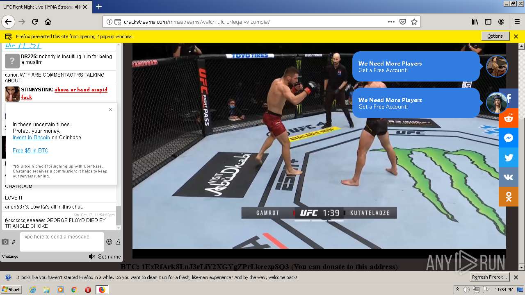Open the system tray volume icon
525x295 pixels.
pyautogui.click(x=467, y=290)
